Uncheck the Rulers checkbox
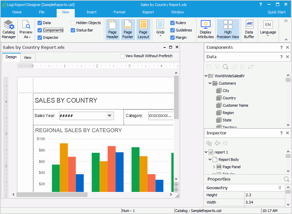This screenshot has height=214, width=292. (172, 23)
